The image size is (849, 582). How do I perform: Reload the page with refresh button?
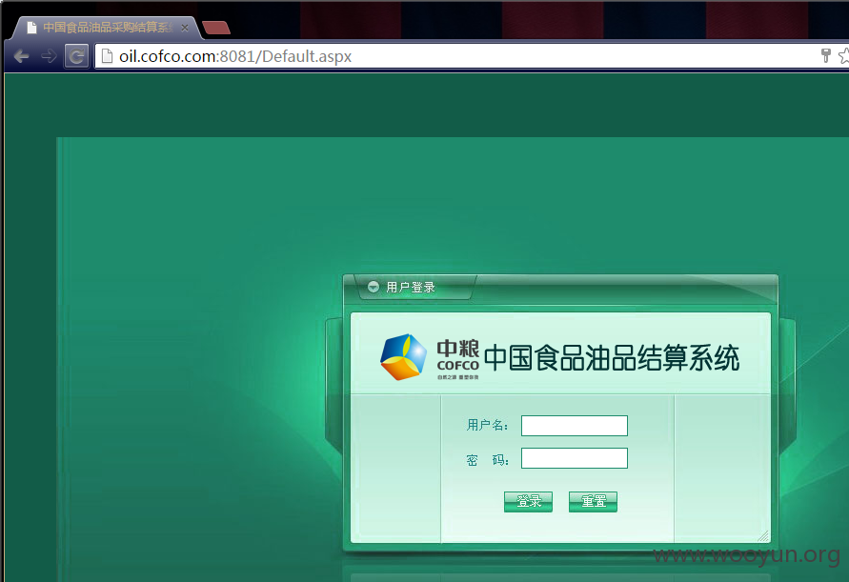click(76, 56)
